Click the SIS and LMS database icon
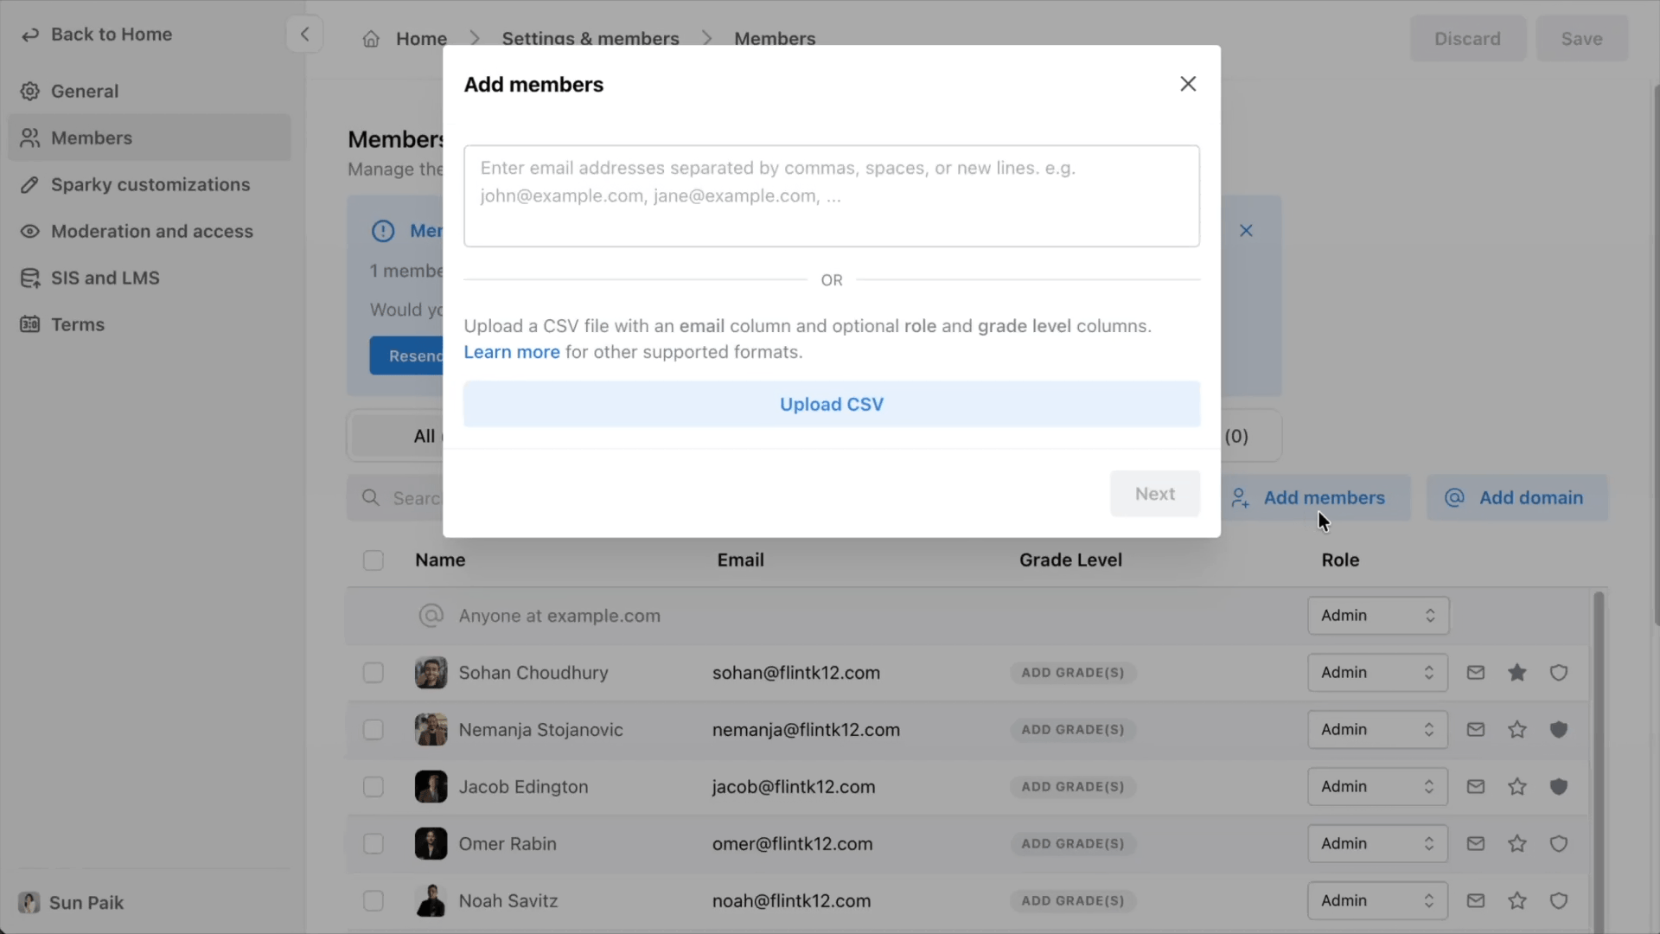The height and width of the screenshot is (934, 1660). [31, 278]
